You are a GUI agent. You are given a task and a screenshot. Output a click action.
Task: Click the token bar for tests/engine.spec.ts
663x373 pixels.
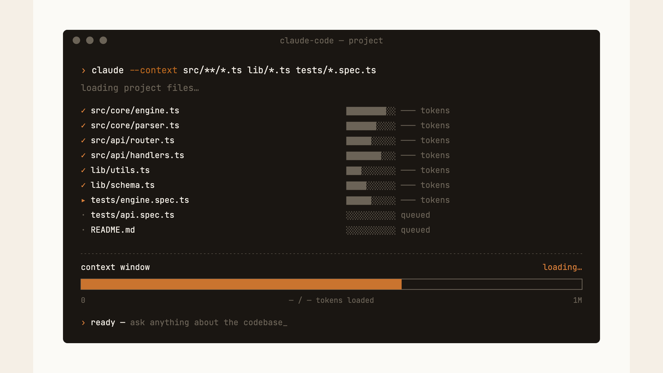point(371,200)
